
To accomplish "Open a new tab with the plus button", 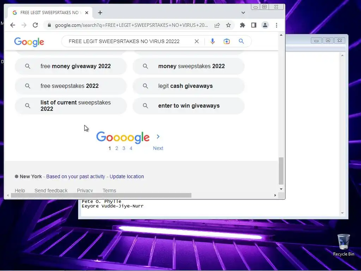I will 100,13.
